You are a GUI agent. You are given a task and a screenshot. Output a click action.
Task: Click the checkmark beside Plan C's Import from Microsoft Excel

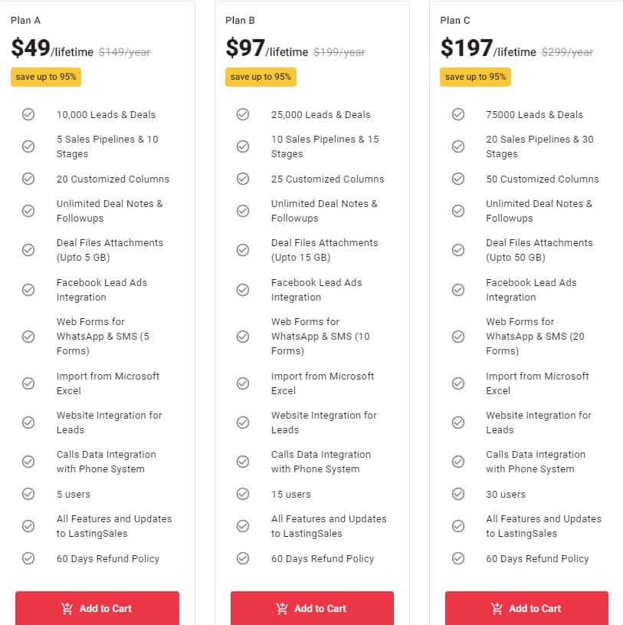pos(458,383)
